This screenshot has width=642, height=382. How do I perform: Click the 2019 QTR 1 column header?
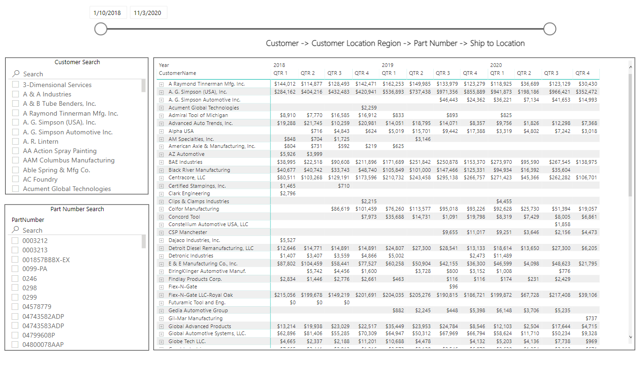click(x=389, y=73)
